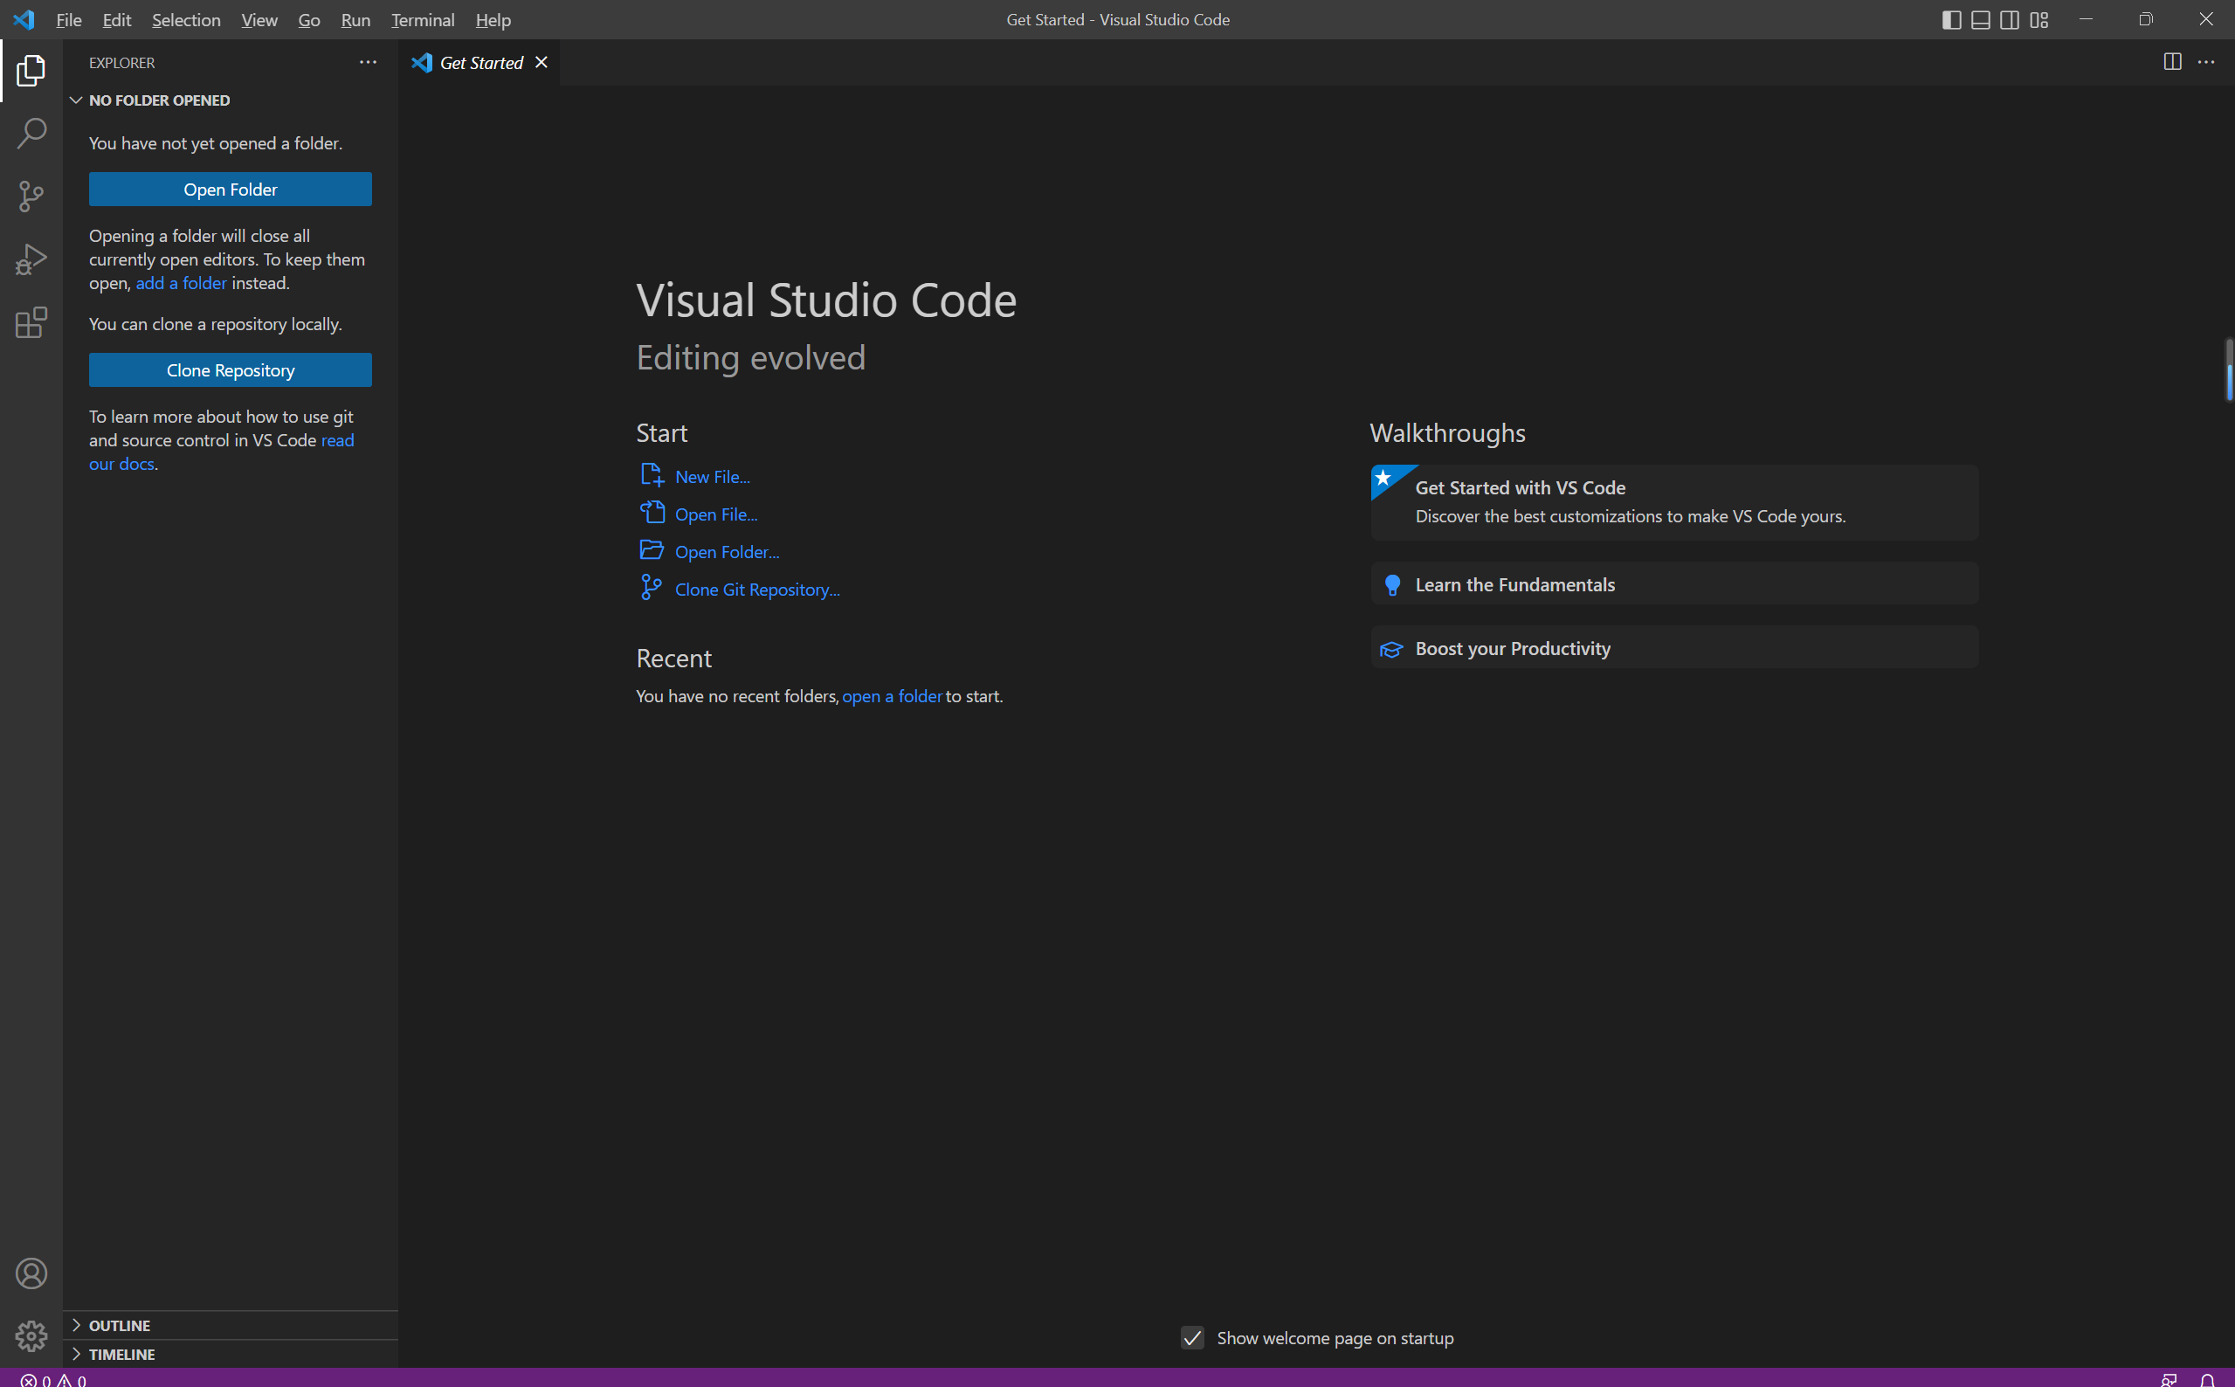Collapse the NO FOLDER OPENED section
Image resolution: width=2235 pixels, height=1387 pixels.
(x=158, y=100)
